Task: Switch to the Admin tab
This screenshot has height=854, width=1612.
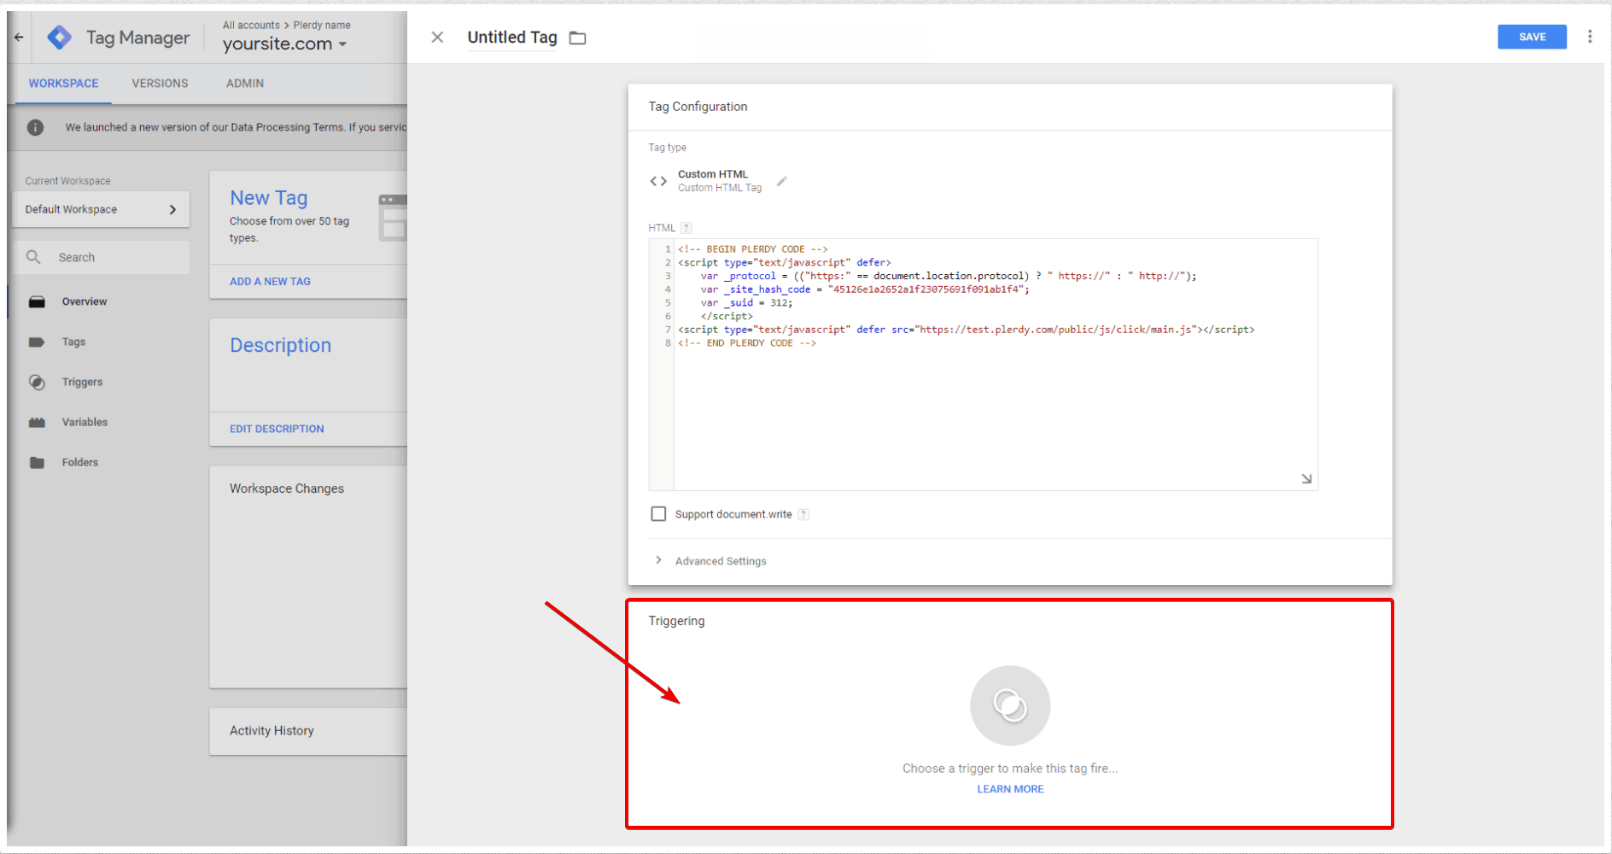Action: [245, 84]
